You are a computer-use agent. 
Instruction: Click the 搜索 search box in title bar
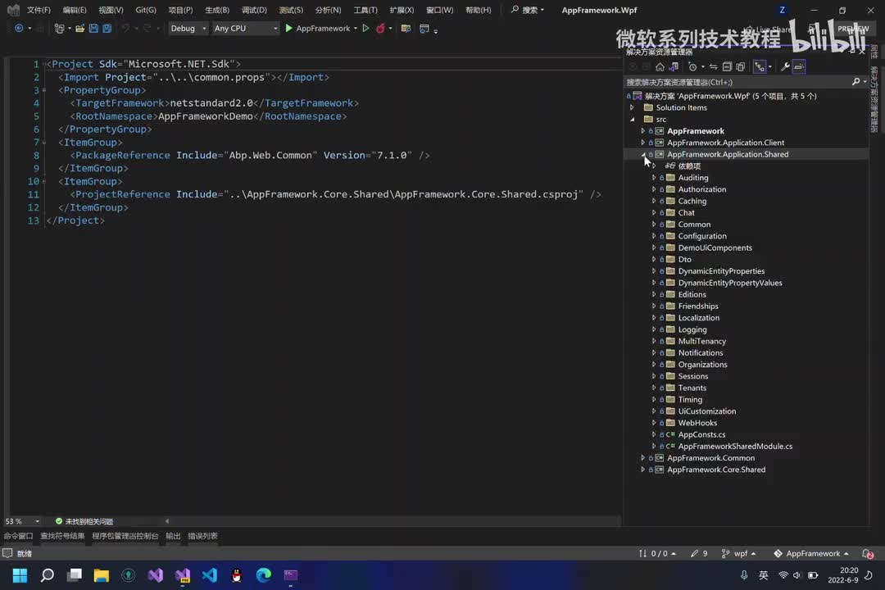[528, 10]
